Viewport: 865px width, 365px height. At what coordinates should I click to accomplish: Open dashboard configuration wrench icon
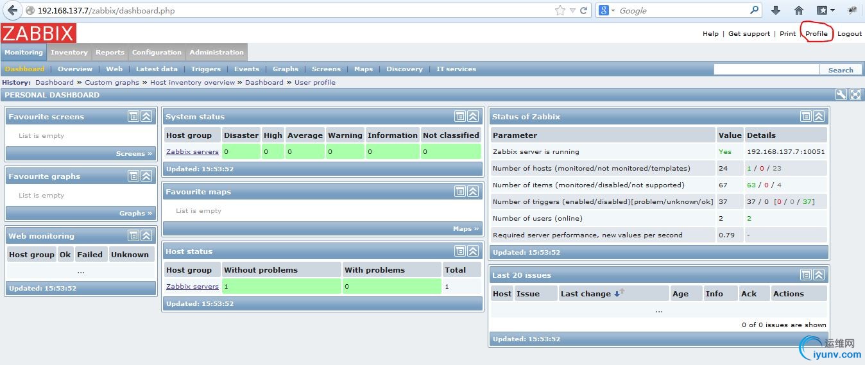pos(841,94)
